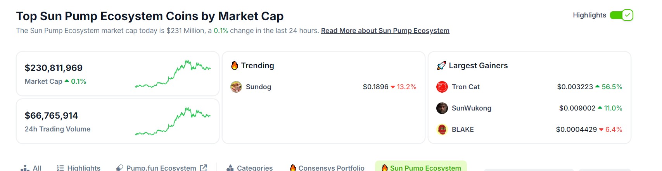Click the 24h Trading Volume sparkline chart
The height and width of the screenshot is (171, 662).
(173, 121)
